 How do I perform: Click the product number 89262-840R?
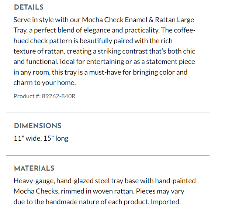[x=59, y=96]
